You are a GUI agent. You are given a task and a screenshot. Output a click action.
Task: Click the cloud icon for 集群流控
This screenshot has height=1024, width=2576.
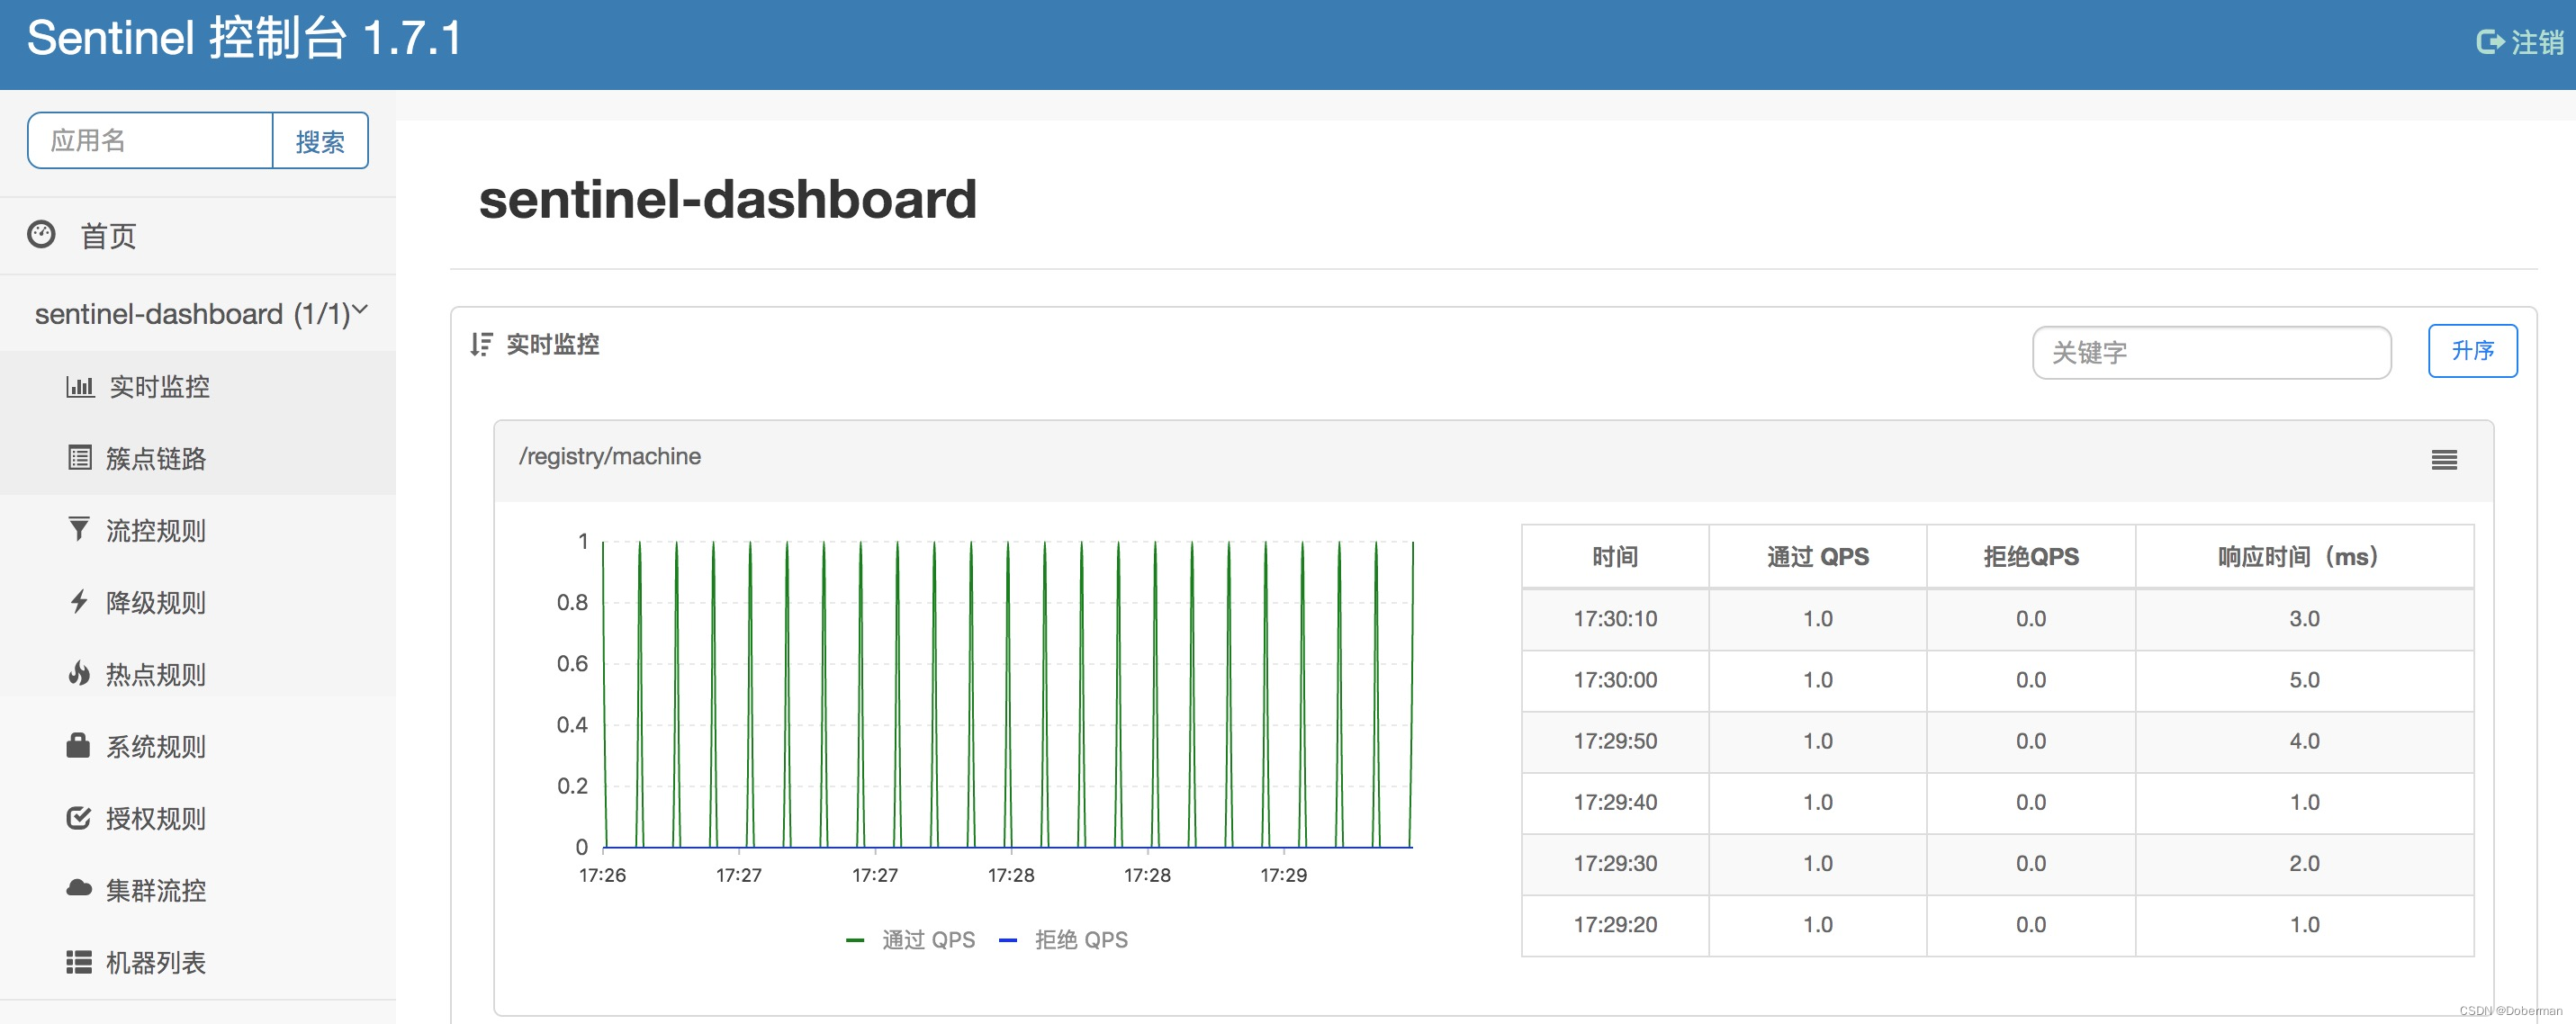pyautogui.click(x=78, y=888)
